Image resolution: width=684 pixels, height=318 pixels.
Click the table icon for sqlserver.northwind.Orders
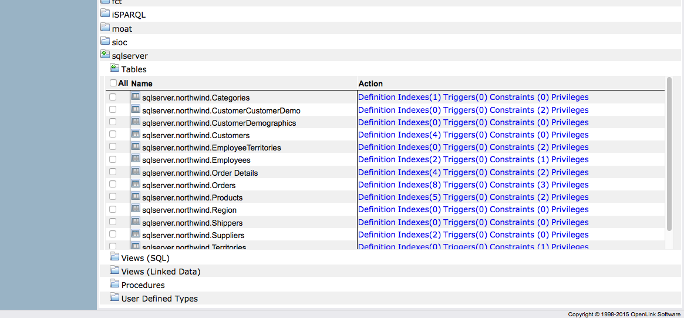(136, 185)
